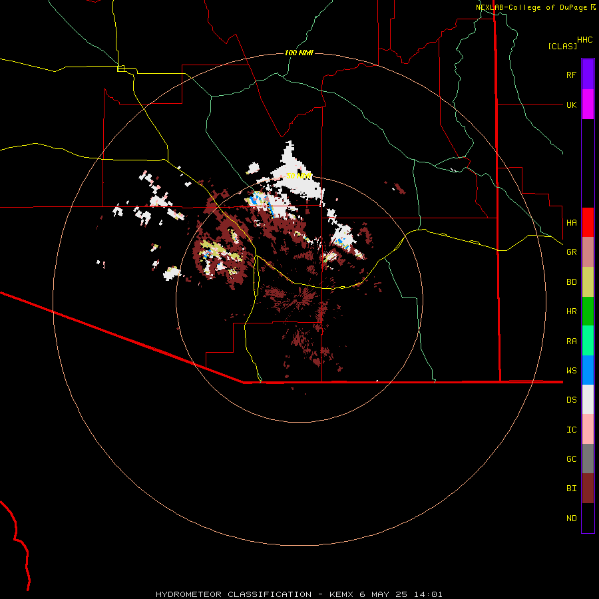599x599 pixels.
Task: Click the Hydrometeor Classification KEMX title text
Action: pos(299,594)
